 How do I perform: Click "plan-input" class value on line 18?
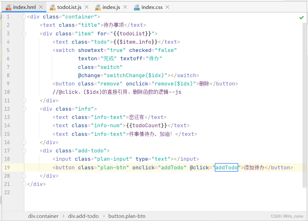tap(113, 159)
